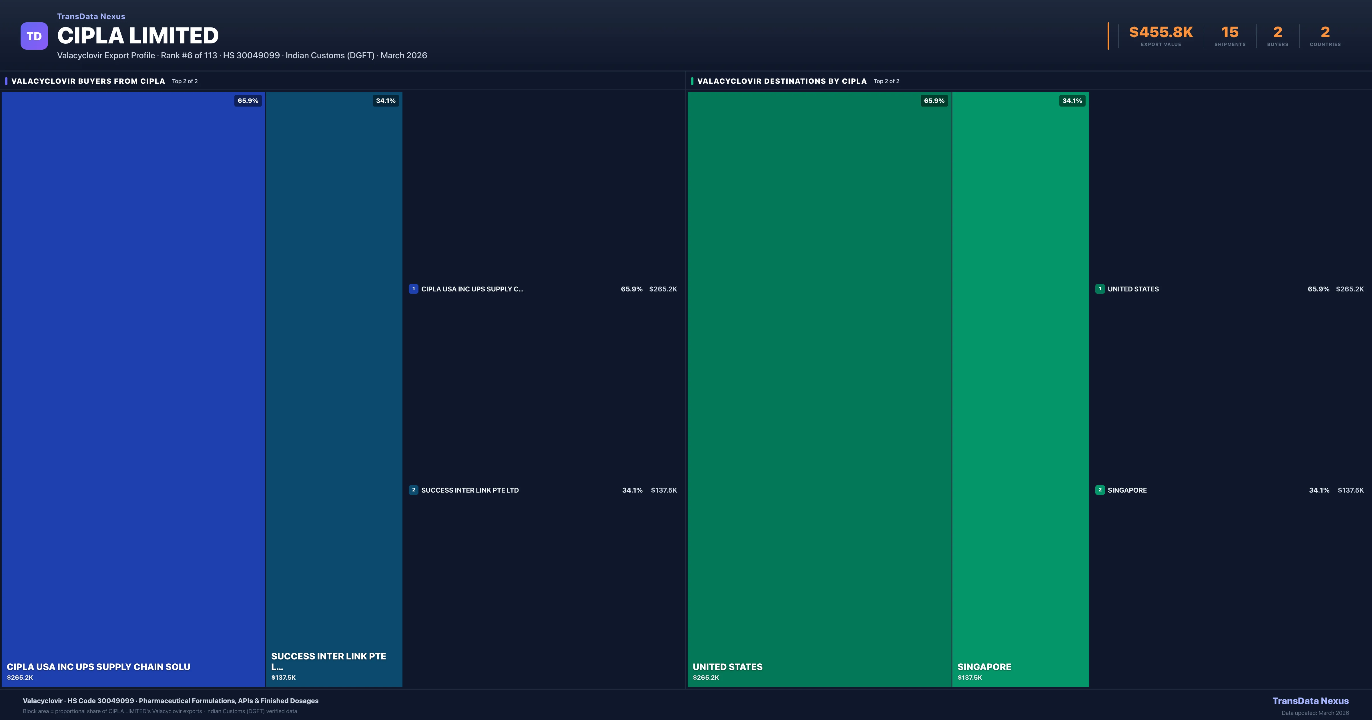Viewport: 1372px width, 720px height.
Task: Expand the truncated CIPLA USA INC UPS SUPPLY C... entry
Action: point(472,289)
